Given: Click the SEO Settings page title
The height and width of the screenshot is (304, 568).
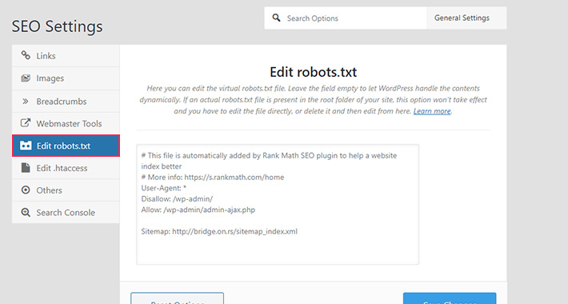Looking at the screenshot, I should [x=58, y=26].
